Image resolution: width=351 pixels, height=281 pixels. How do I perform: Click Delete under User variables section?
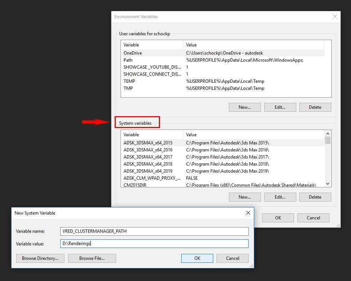pyautogui.click(x=315, y=107)
